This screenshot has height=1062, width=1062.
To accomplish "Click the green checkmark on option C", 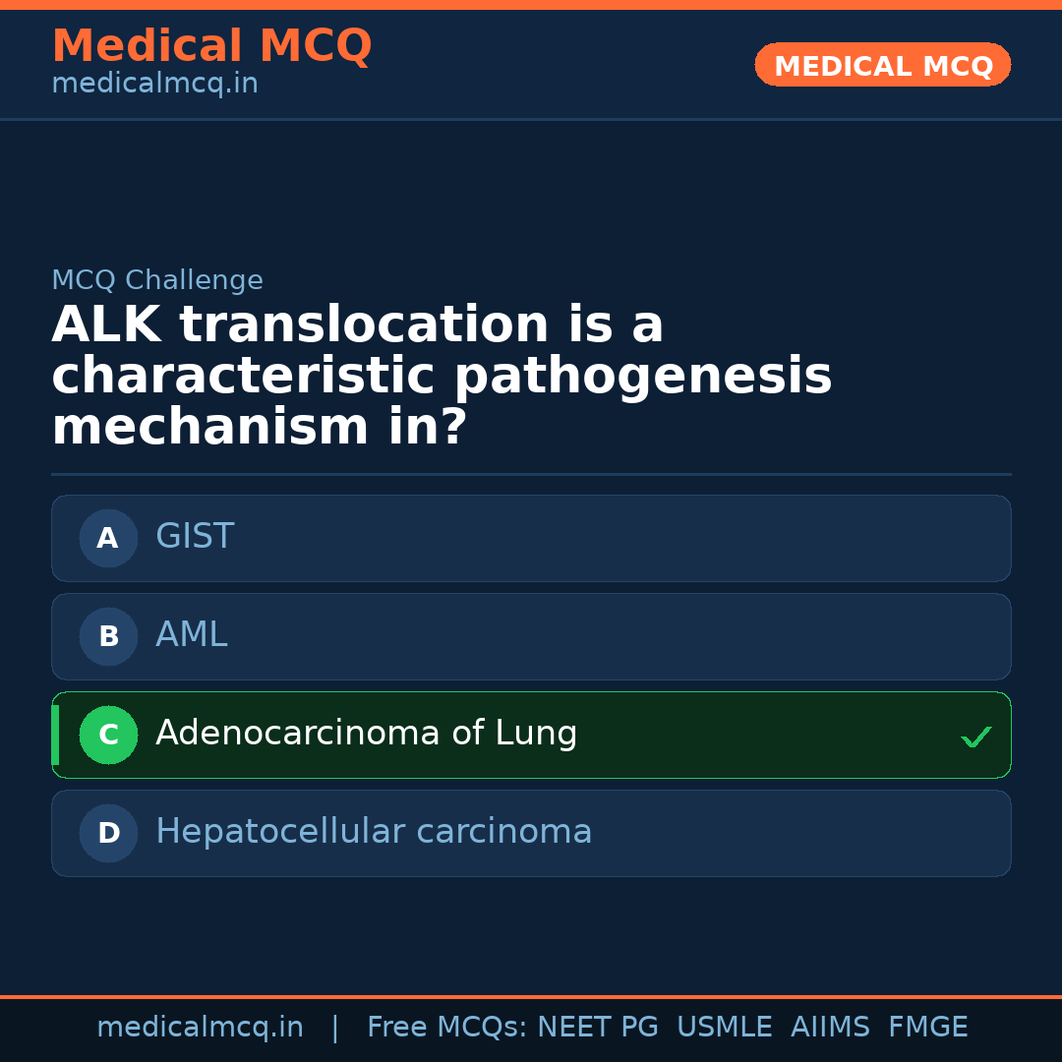I will tap(975, 737).
